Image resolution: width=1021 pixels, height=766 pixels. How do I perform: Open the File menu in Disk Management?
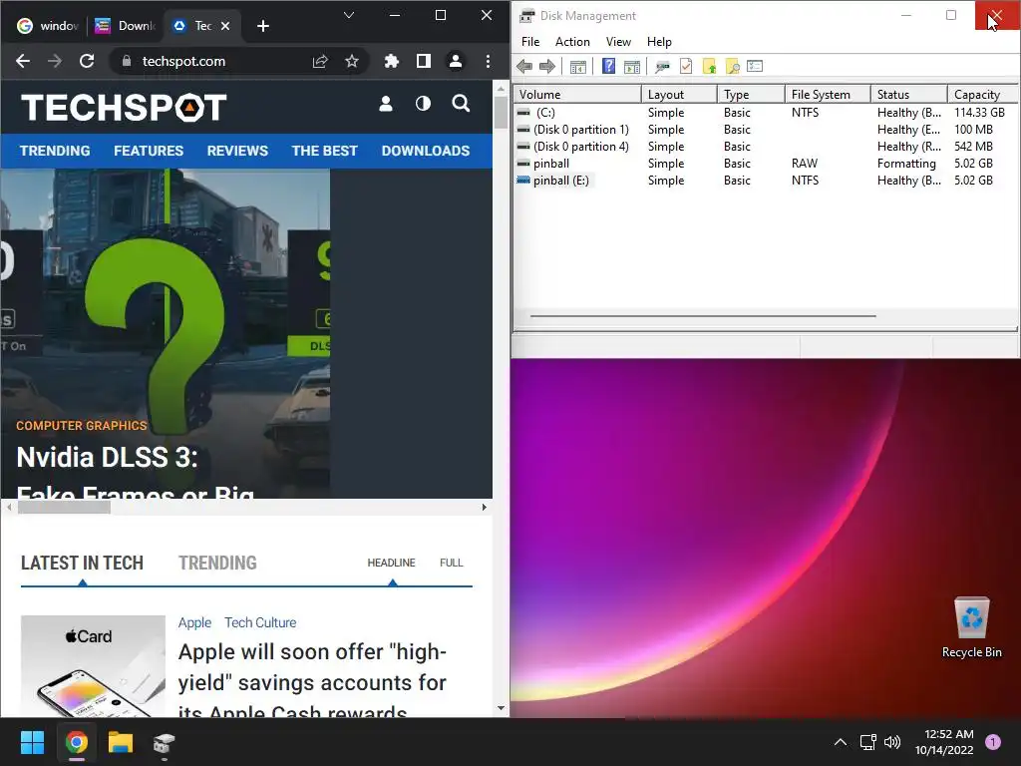pos(530,42)
